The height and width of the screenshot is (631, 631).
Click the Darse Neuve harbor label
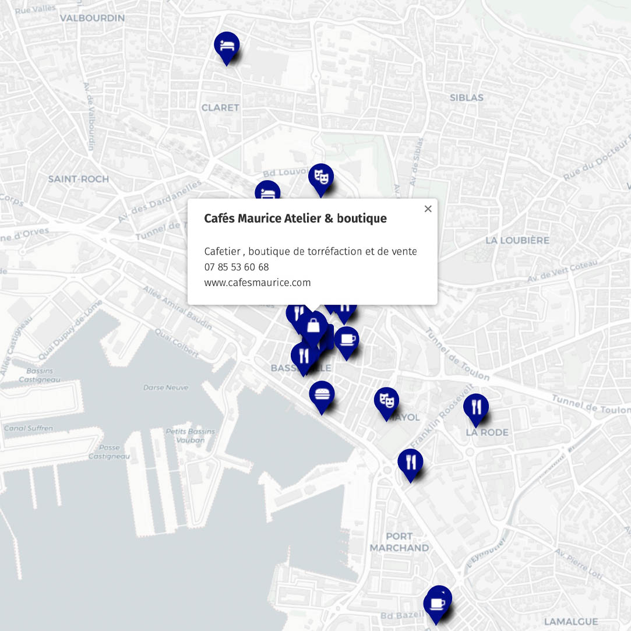[x=166, y=387]
